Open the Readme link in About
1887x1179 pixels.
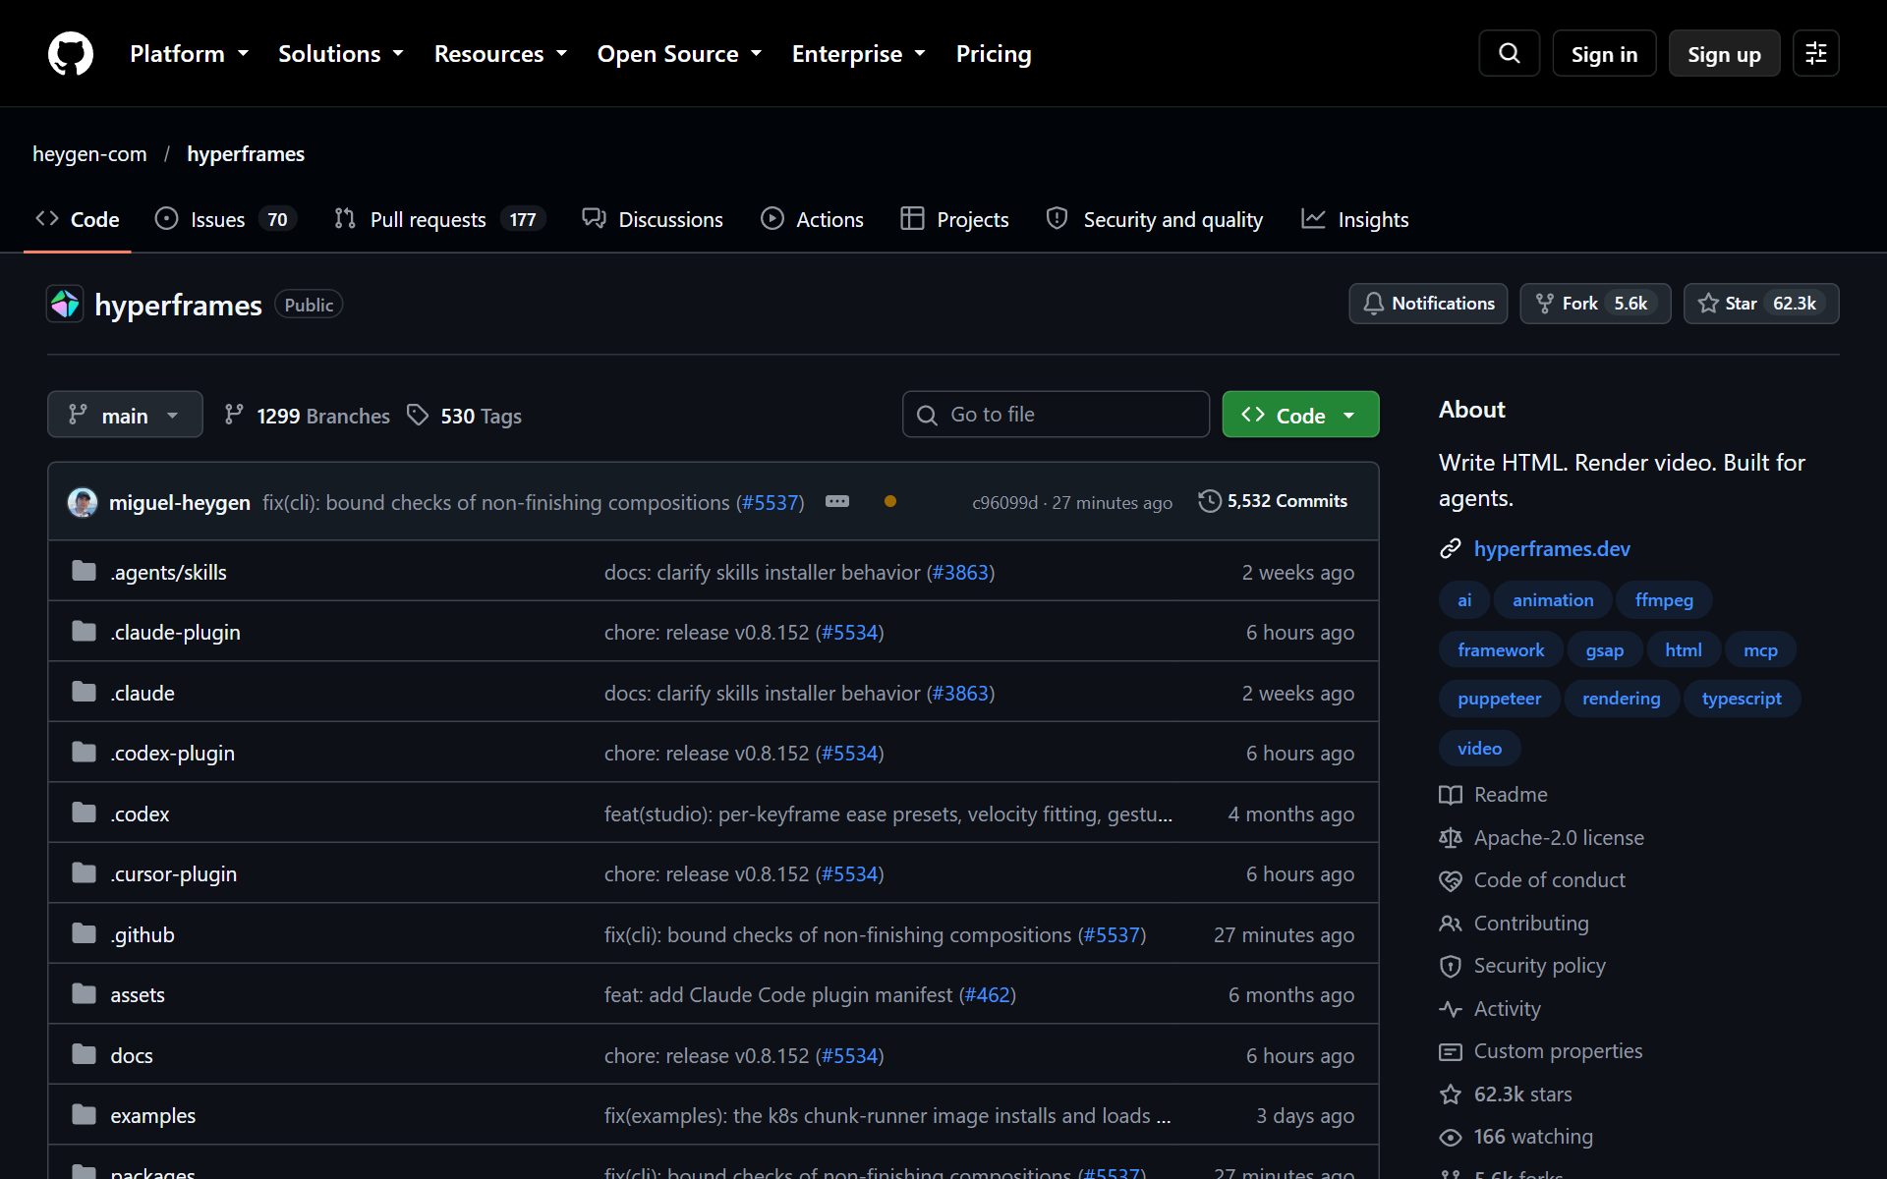[1494, 794]
